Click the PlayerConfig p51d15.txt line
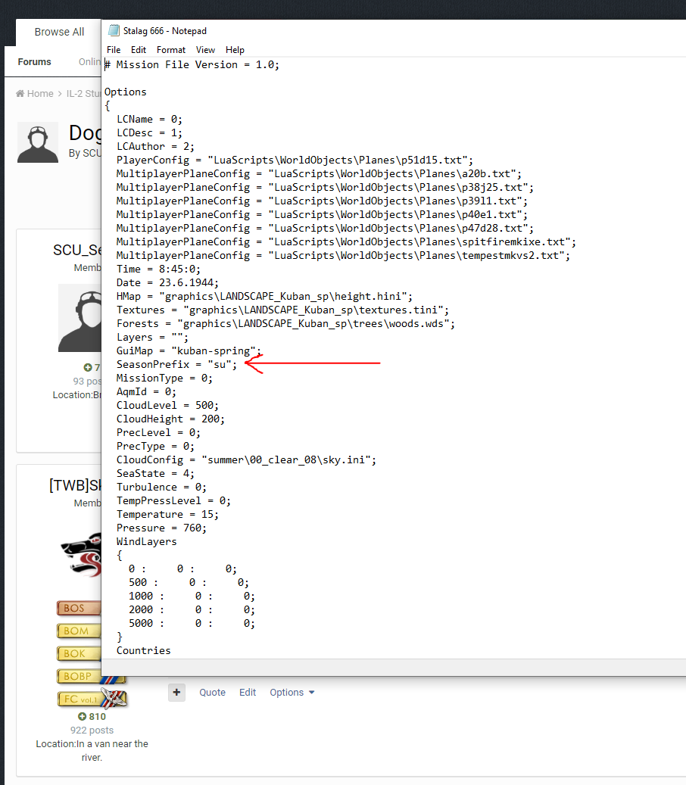Viewport: 686px width, 785px height. [295, 160]
